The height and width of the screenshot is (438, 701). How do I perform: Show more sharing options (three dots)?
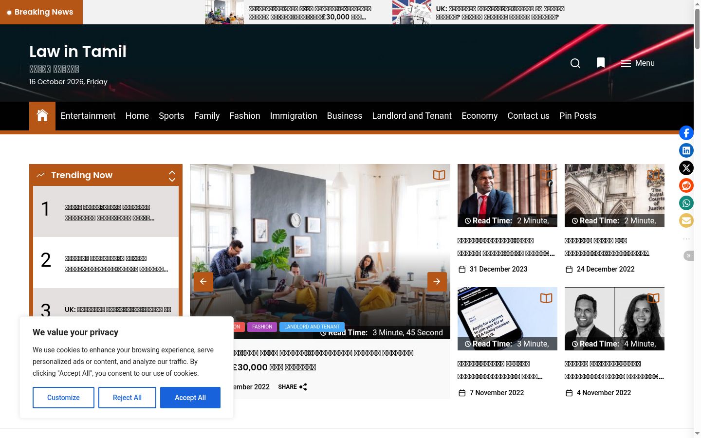tap(686, 238)
